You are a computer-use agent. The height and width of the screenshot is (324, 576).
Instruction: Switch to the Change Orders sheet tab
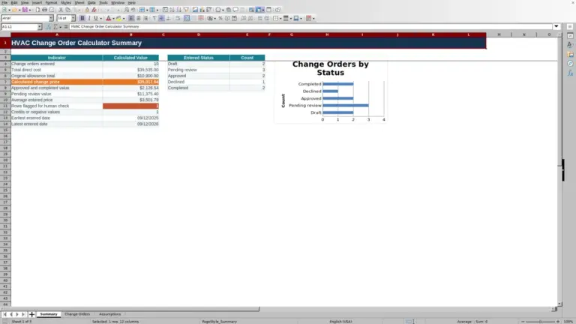tap(77, 314)
